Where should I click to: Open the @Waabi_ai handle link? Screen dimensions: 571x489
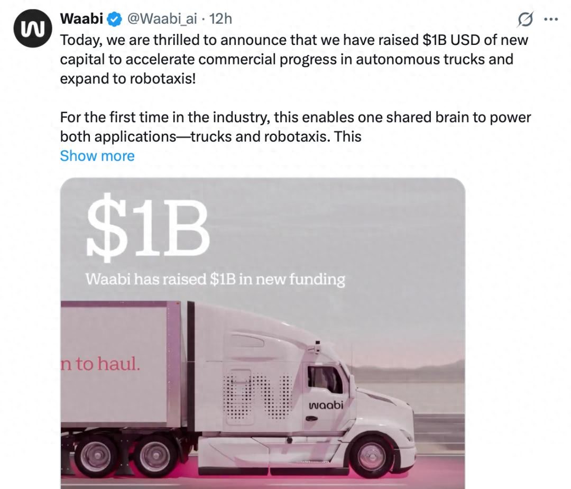point(161,19)
